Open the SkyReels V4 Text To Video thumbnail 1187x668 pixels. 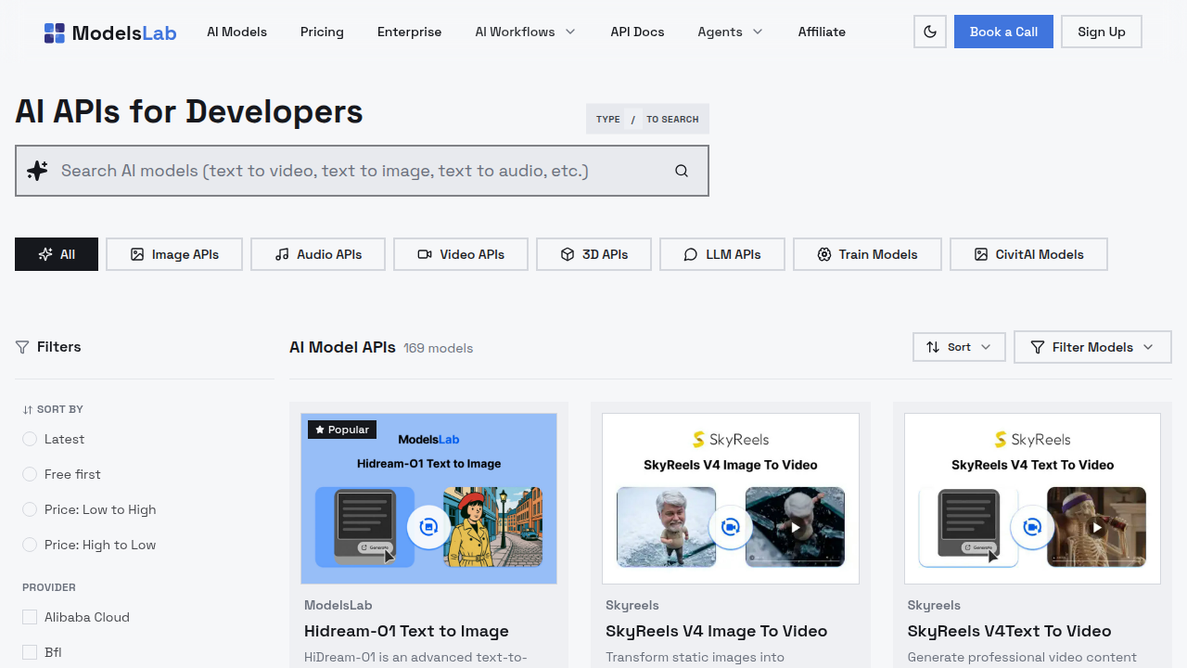pos(1032,498)
